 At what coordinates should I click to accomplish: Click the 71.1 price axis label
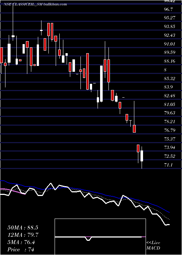(x=168, y=165)
